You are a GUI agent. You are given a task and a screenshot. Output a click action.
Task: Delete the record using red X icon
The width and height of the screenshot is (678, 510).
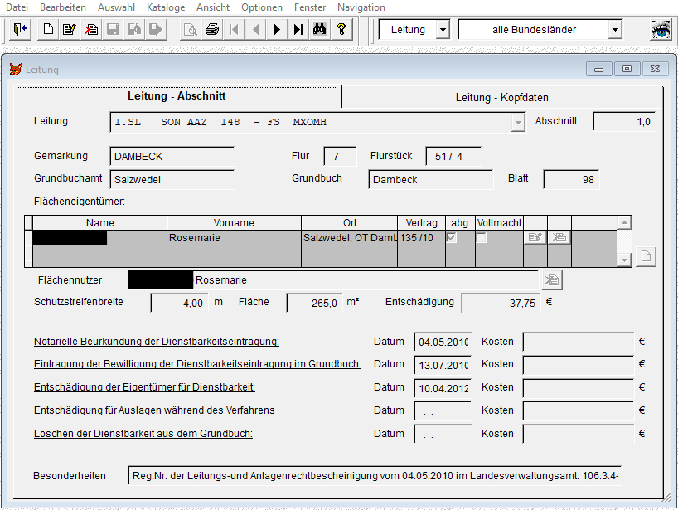[x=91, y=29]
